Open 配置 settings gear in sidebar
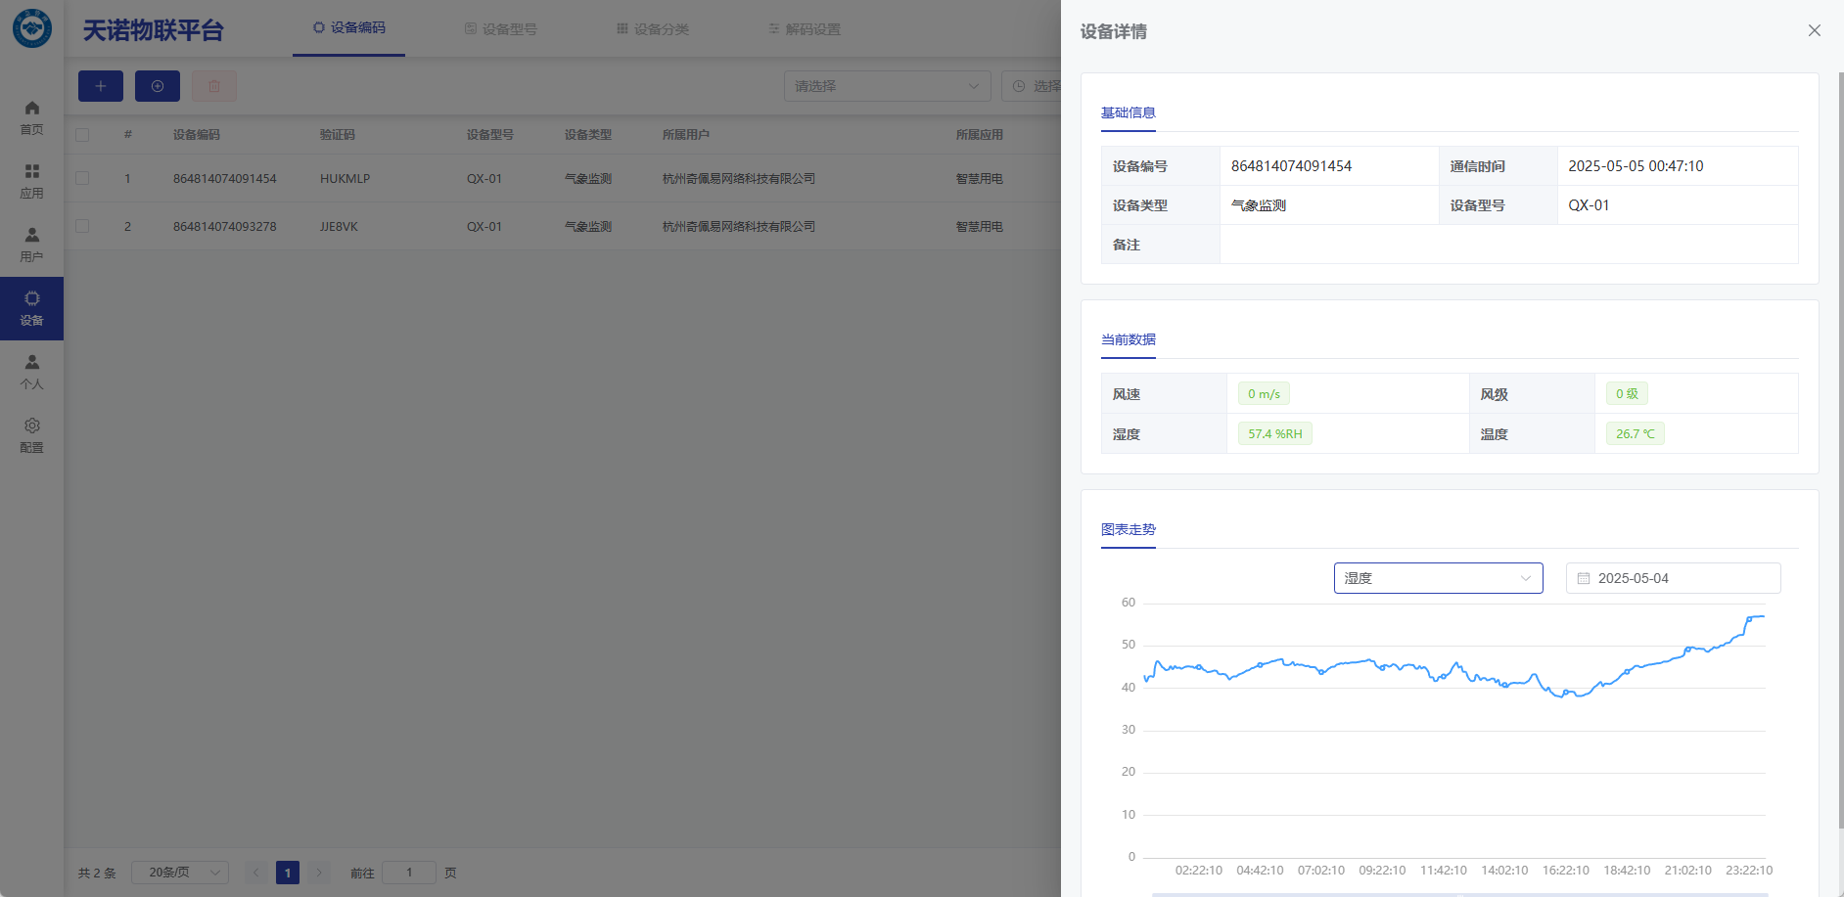Screen dimensions: 1844x897 (31, 435)
